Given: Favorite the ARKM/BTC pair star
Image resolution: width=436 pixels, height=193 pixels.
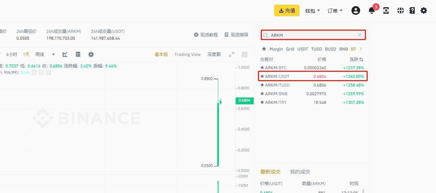Looking at the screenshot, I should (262, 67).
